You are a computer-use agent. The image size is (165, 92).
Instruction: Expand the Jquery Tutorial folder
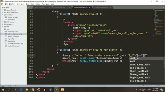tap(3, 10)
